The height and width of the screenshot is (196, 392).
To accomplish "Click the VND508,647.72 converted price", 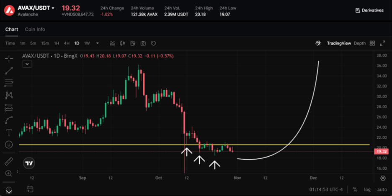I will tap(78, 15).
